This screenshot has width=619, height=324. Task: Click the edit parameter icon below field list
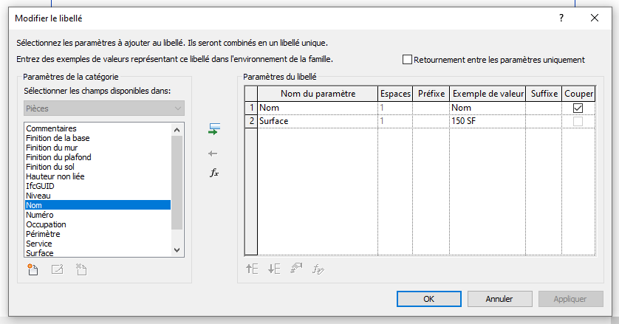click(x=57, y=269)
